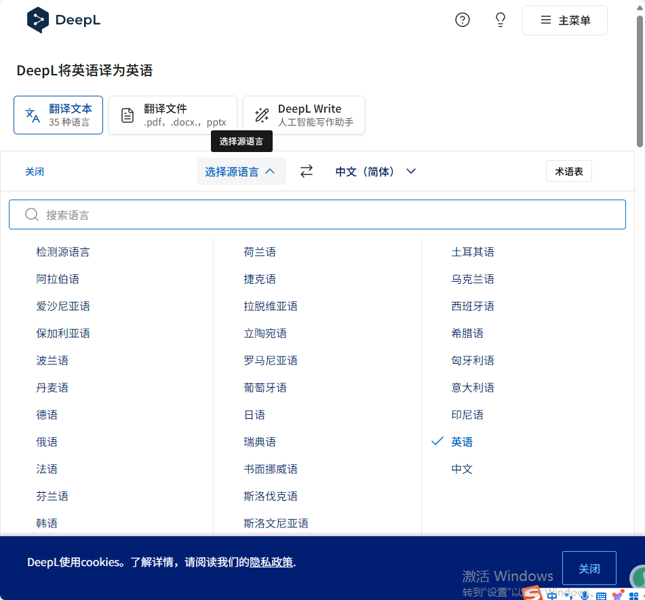This screenshot has width=645, height=600.
Task: Select 荷兰语 in the language list
Action: (x=260, y=252)
